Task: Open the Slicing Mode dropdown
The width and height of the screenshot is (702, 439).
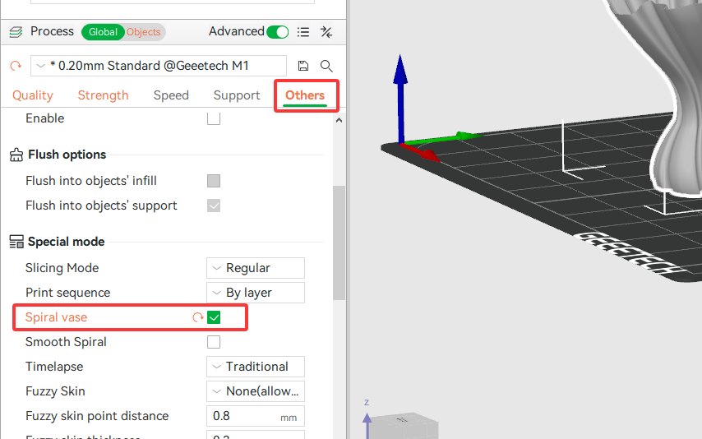Action: pos(255,268)
